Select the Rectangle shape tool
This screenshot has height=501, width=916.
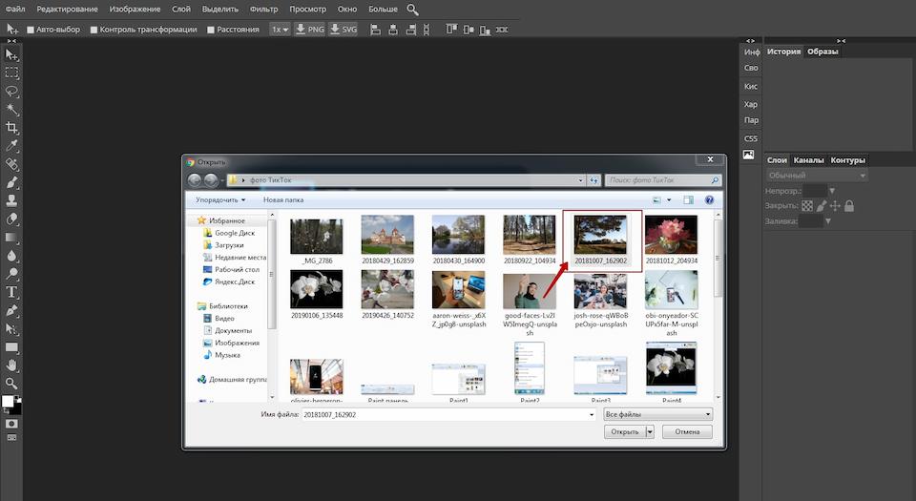11,346
